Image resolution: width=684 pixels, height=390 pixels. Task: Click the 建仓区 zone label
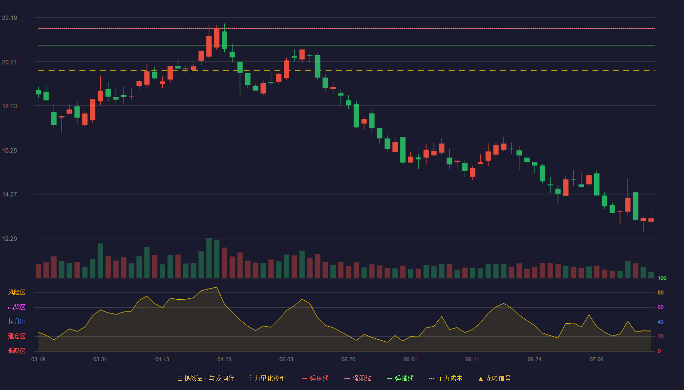pyautogui.click(x=17, y=336)
